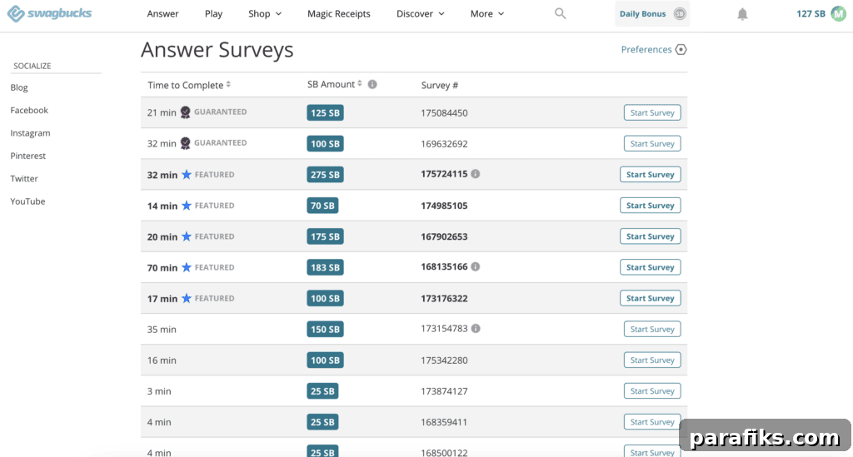Click info icon next to survey 173154783
Image resolution: width=853 pixels, height=457 pixels.
pyautogui.click(x=476, y=329)
